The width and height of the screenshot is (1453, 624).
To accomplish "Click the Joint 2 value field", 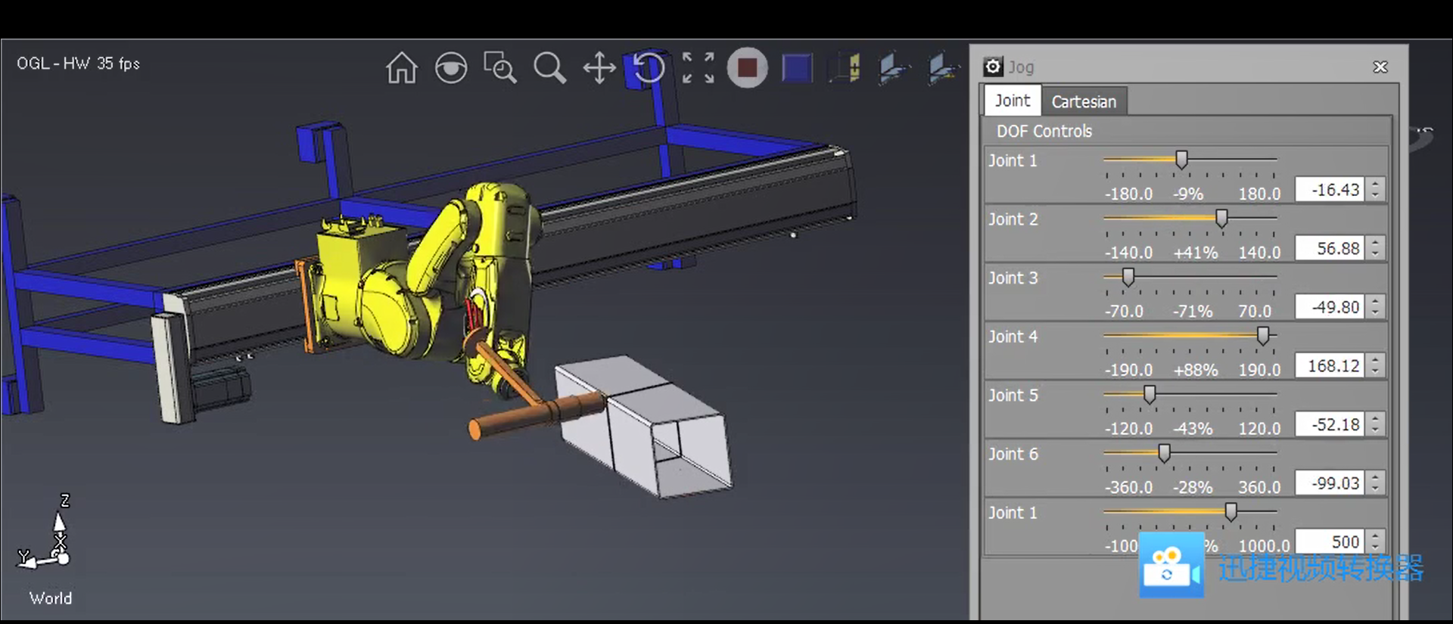I will tap(1330, 248).
